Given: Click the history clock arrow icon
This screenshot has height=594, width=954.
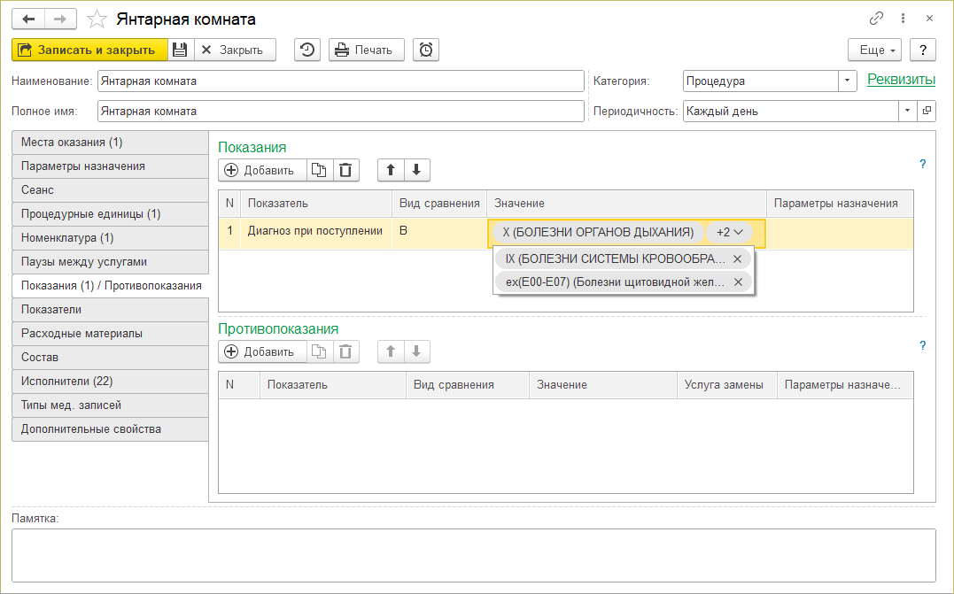Looking at the screenshot, I should [x=307, y=50].
